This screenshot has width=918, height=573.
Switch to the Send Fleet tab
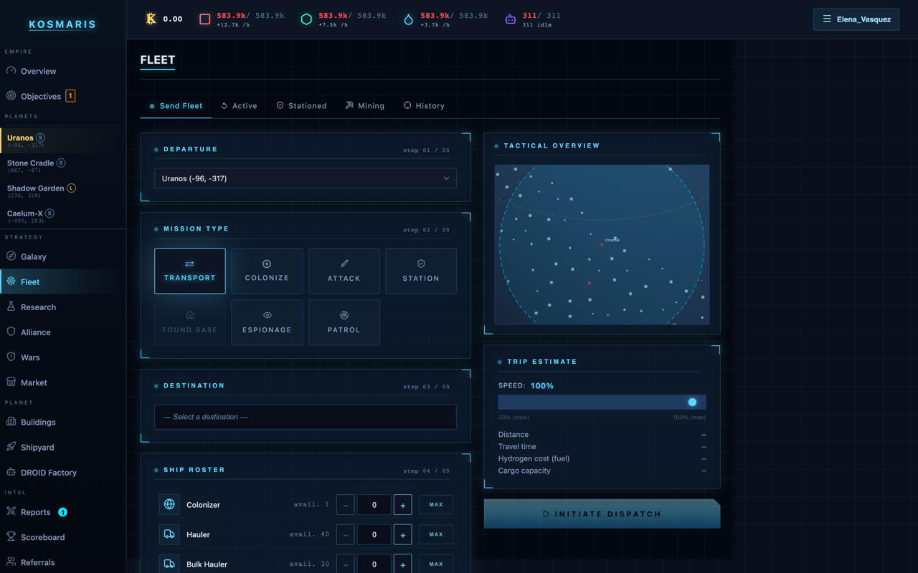(x=176, y=106)
